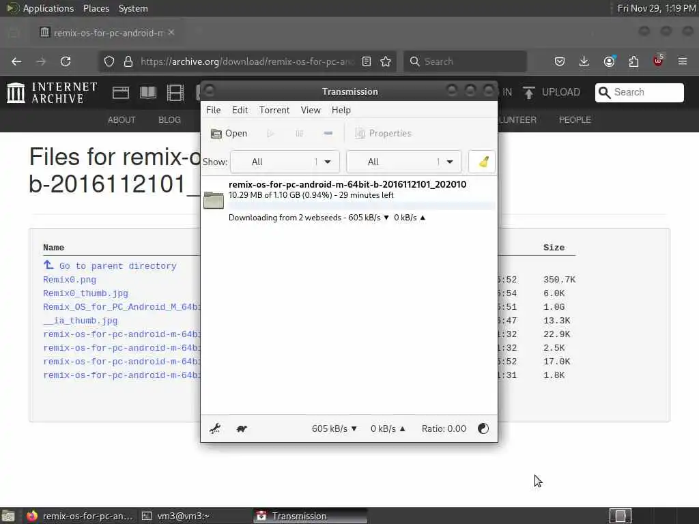
Task: Open the Edit menu in Transmission
Action: pos(240,110)
